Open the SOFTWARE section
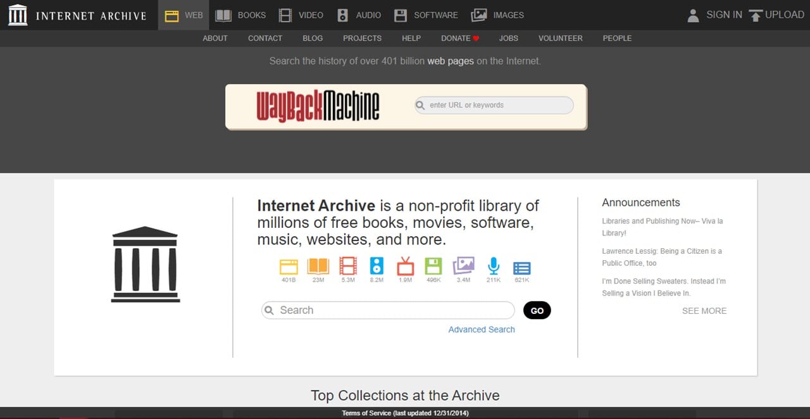 [436, 15]
